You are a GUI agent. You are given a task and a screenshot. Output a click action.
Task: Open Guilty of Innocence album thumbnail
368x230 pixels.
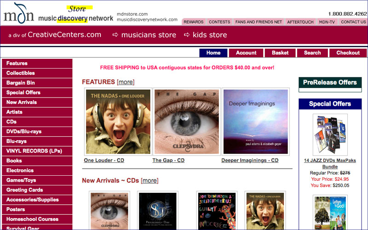217,211
